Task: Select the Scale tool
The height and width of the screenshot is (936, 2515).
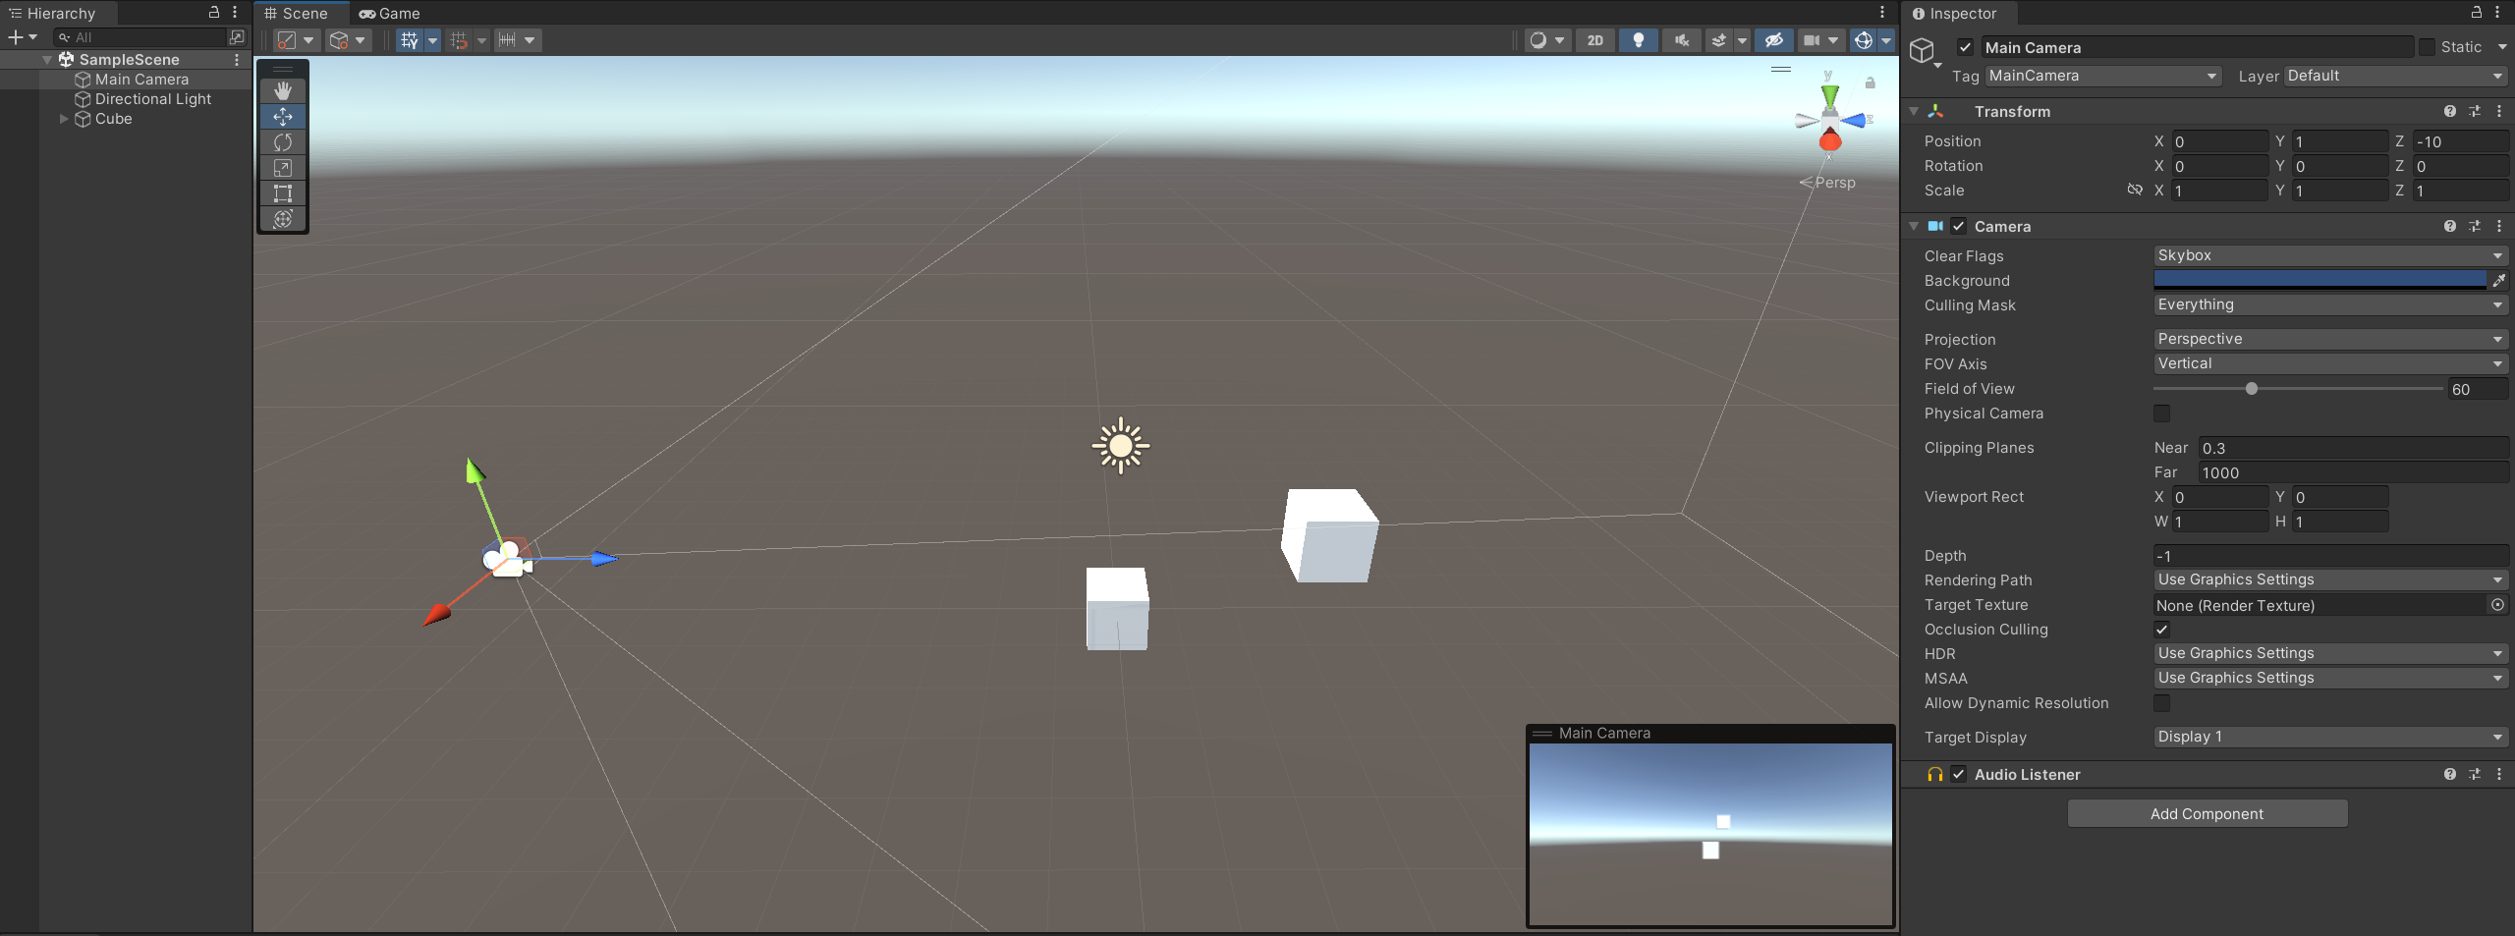Action: pyautogui.click(x=283, y=168)
